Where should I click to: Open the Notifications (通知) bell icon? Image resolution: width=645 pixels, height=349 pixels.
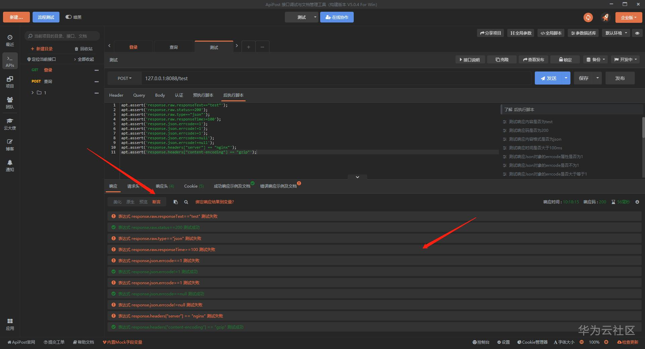tap(10, 165)
